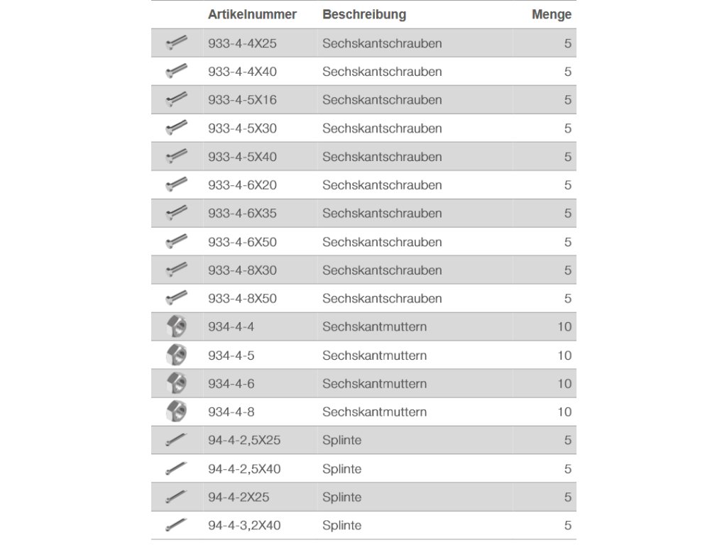Image resolution: width=727 pixels, height=545 pixels.
Task: Select the hex nut icon beside 934-4-6
Action: click(x=176, y=383)
